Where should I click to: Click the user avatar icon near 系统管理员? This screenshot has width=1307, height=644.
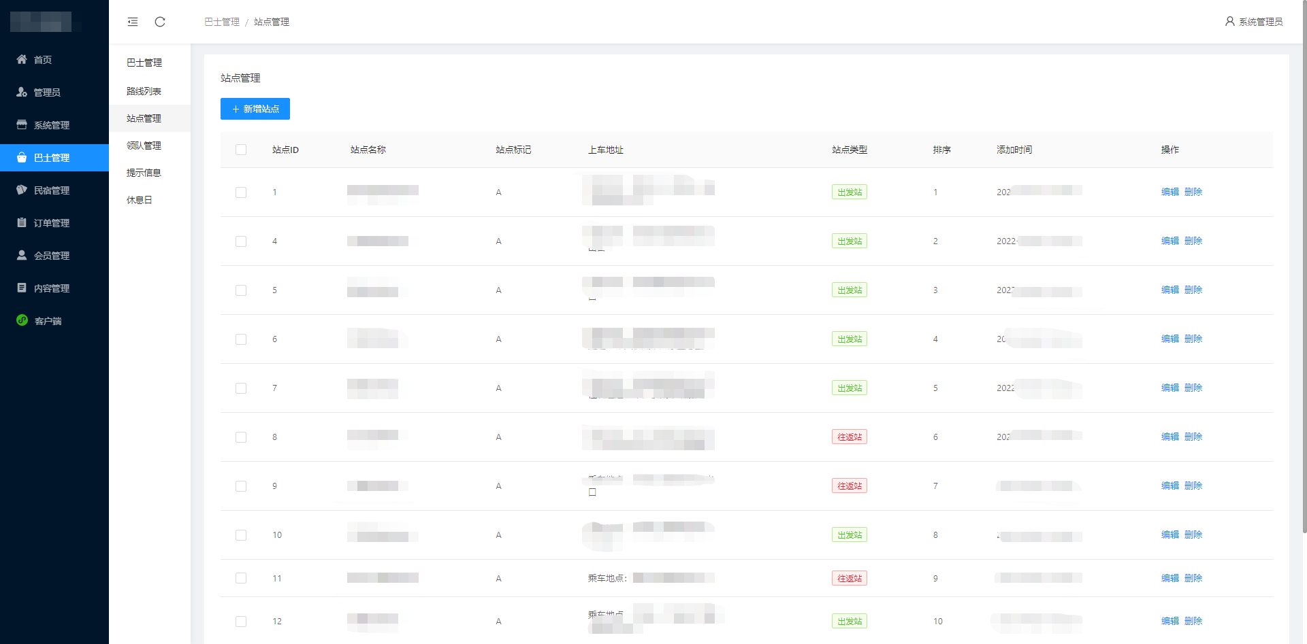coord(1229,21)
